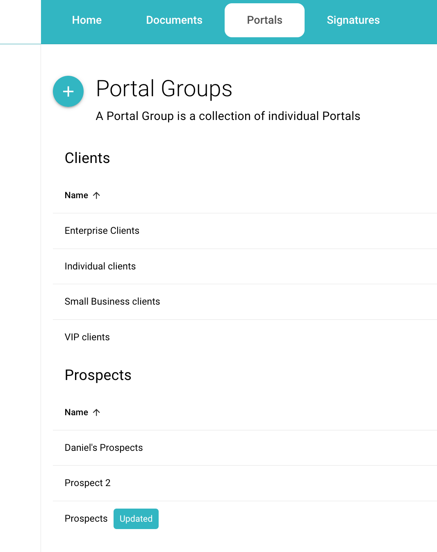Sort Prospects table by the Name header text
This screenshot has height=552, width=437.
pyautogui.click(x=76, y=412)
